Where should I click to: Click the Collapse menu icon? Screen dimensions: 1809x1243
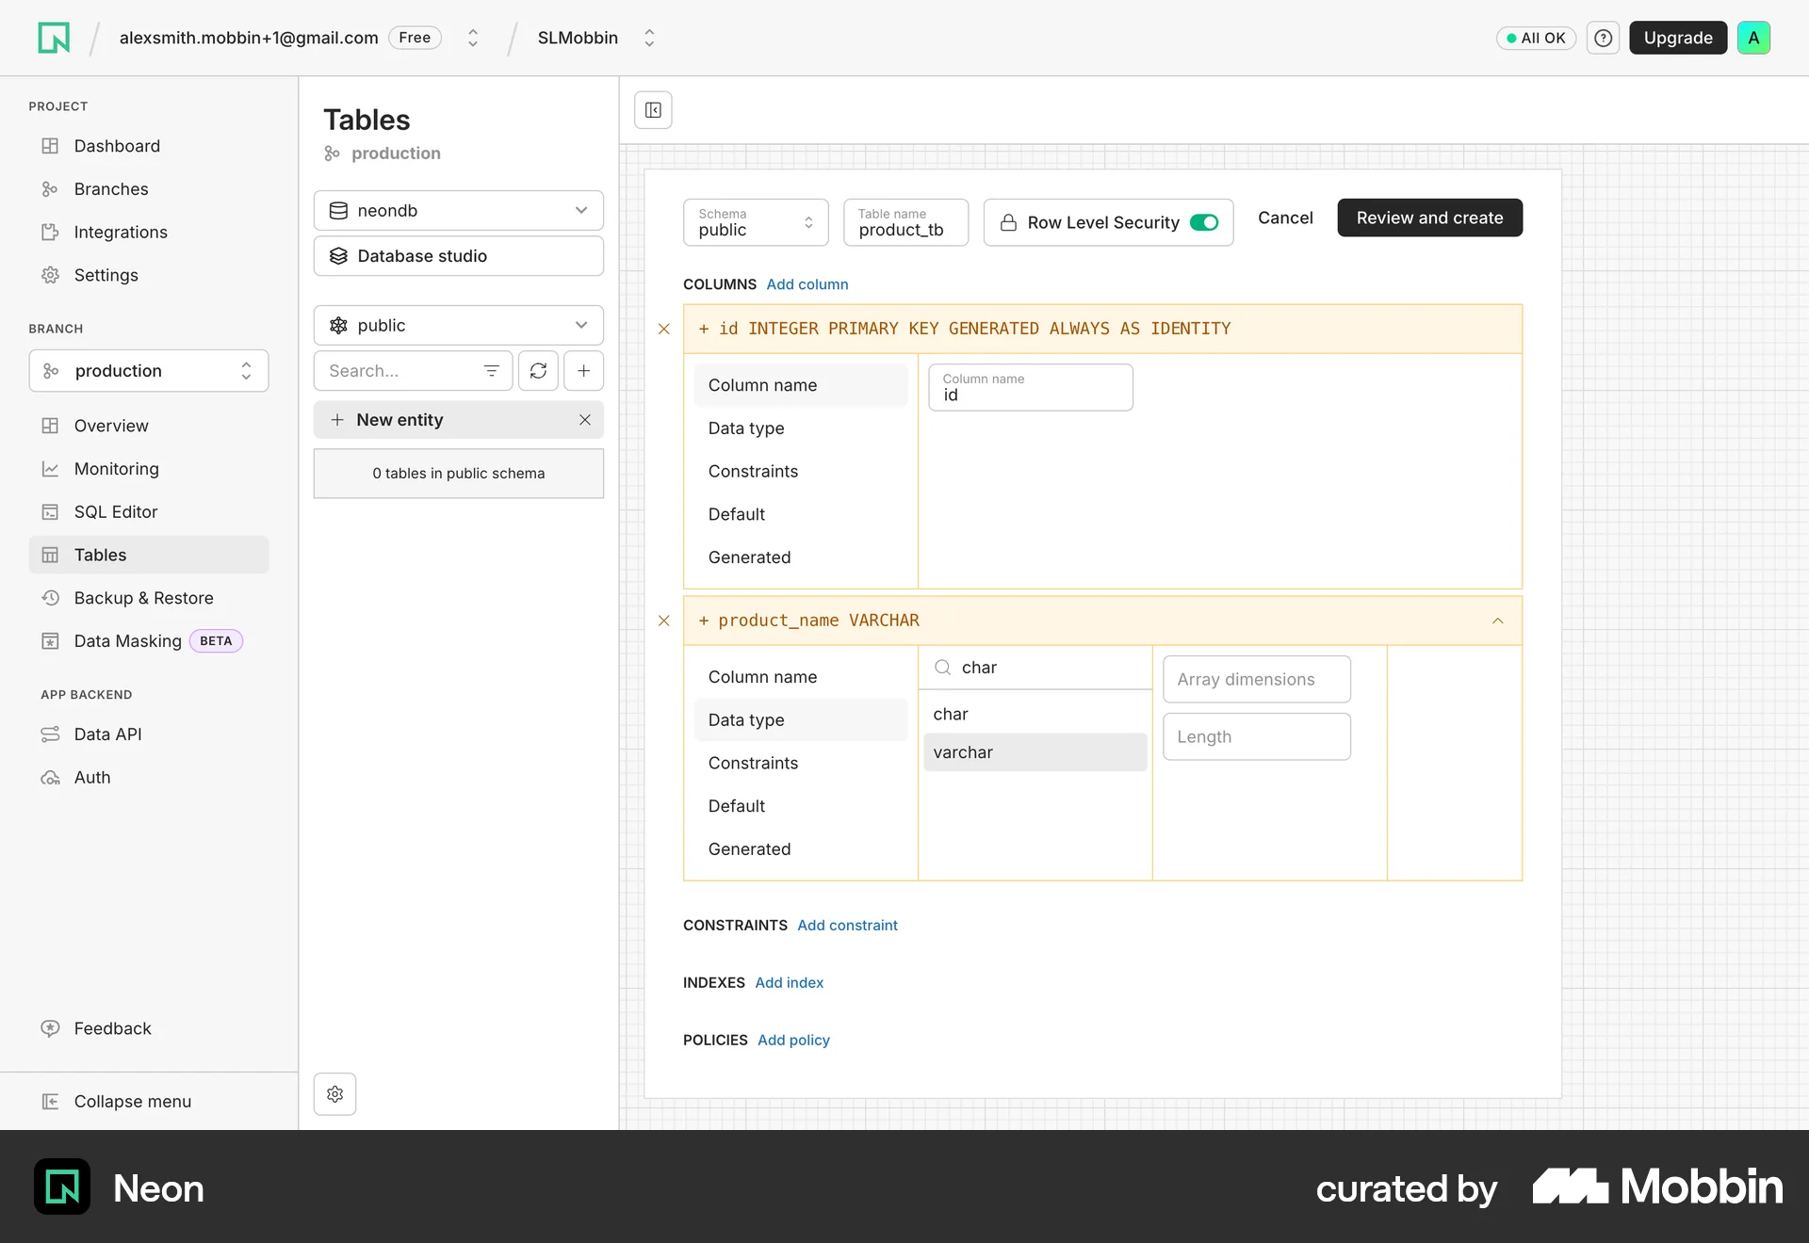coord(50,1102)
